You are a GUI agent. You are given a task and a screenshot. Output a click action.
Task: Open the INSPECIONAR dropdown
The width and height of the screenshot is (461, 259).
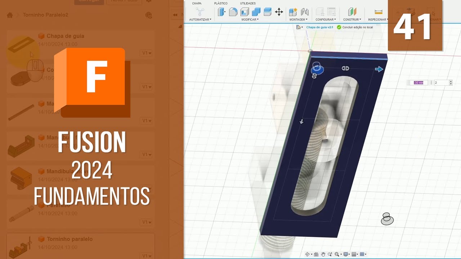tap(378, 19)
